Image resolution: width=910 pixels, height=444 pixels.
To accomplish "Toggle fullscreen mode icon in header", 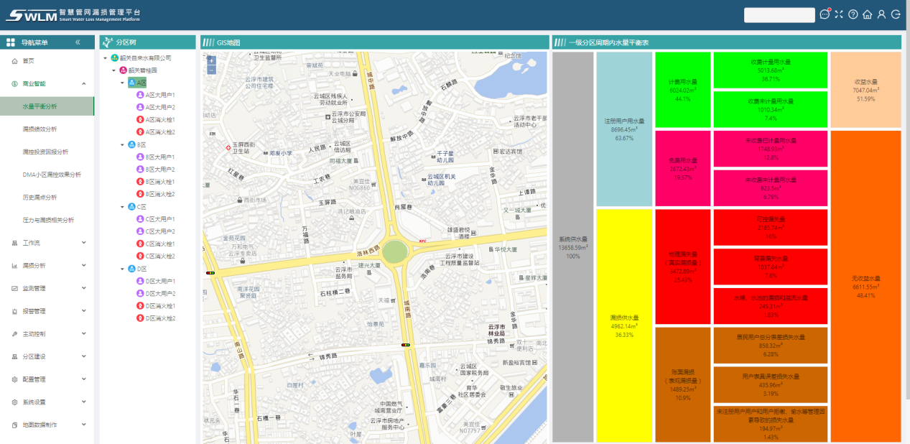I will point(839,14).
